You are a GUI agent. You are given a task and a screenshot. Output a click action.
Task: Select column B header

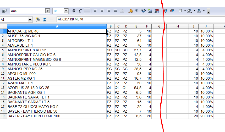tap(111, 26)
